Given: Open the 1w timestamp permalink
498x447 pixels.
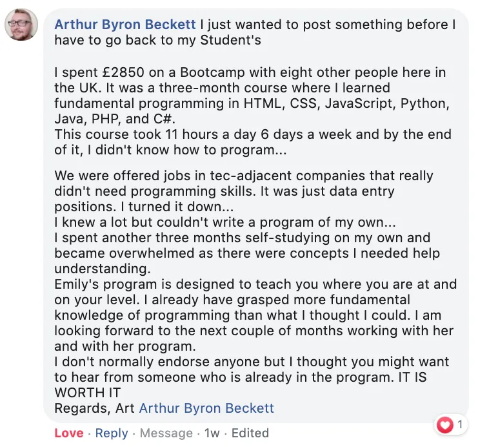Looking at the screenshot, I should pos(212,433).
